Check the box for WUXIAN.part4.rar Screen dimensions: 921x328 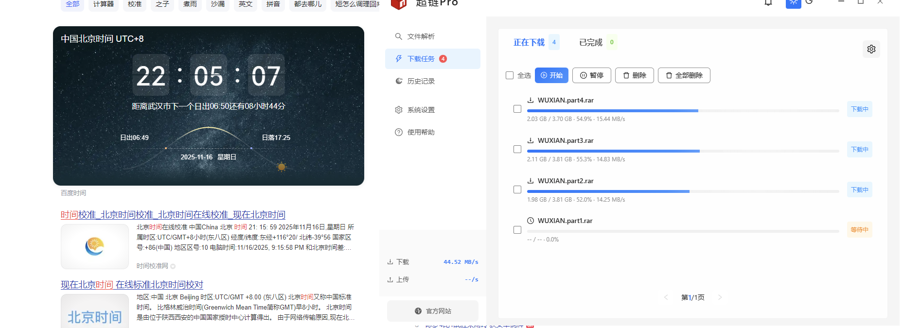[x=517, y=109]
